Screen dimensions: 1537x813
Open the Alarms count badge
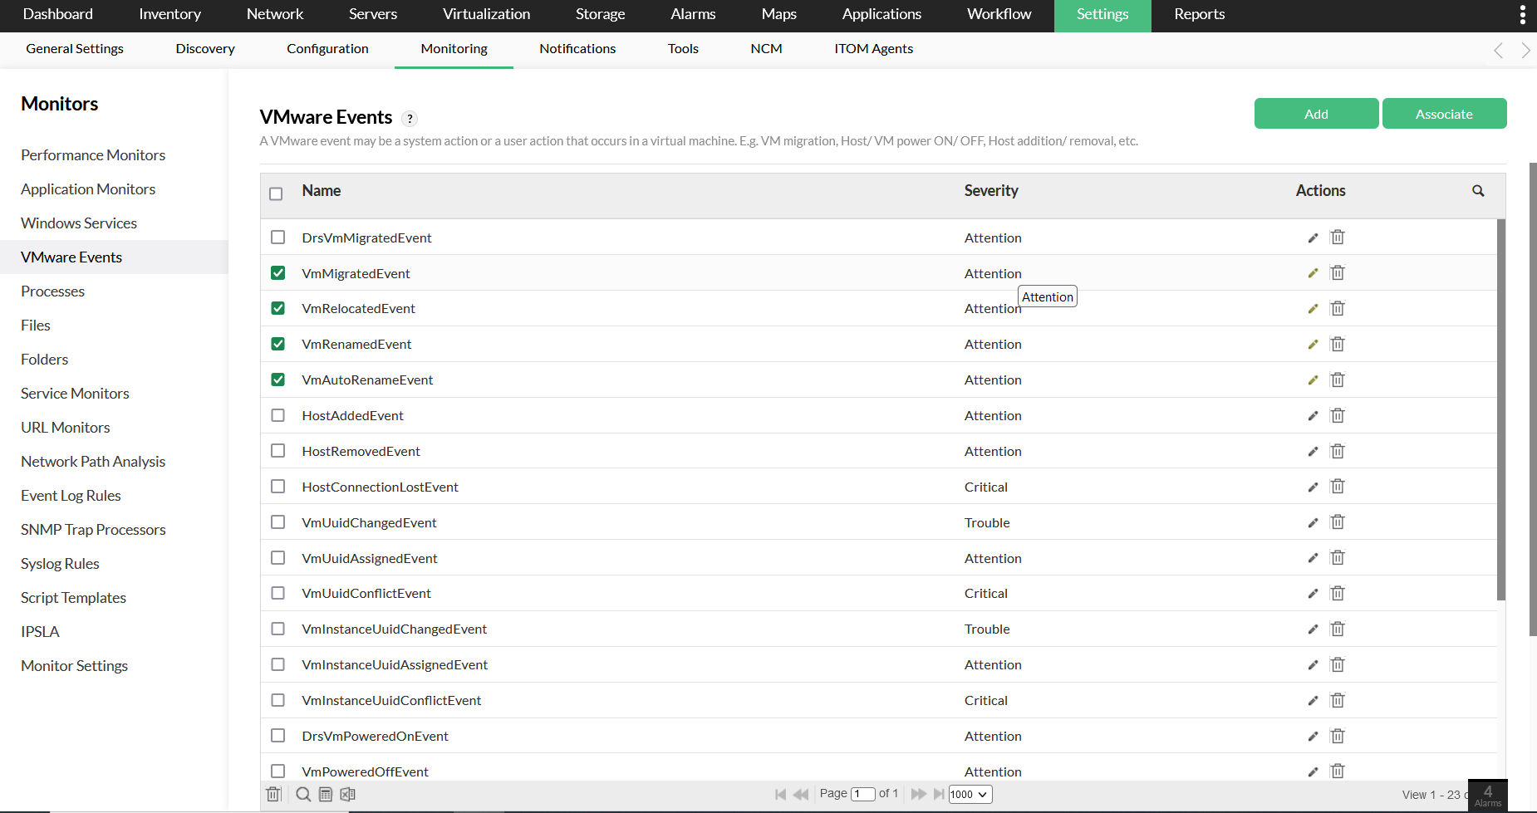click(1488, 795)
